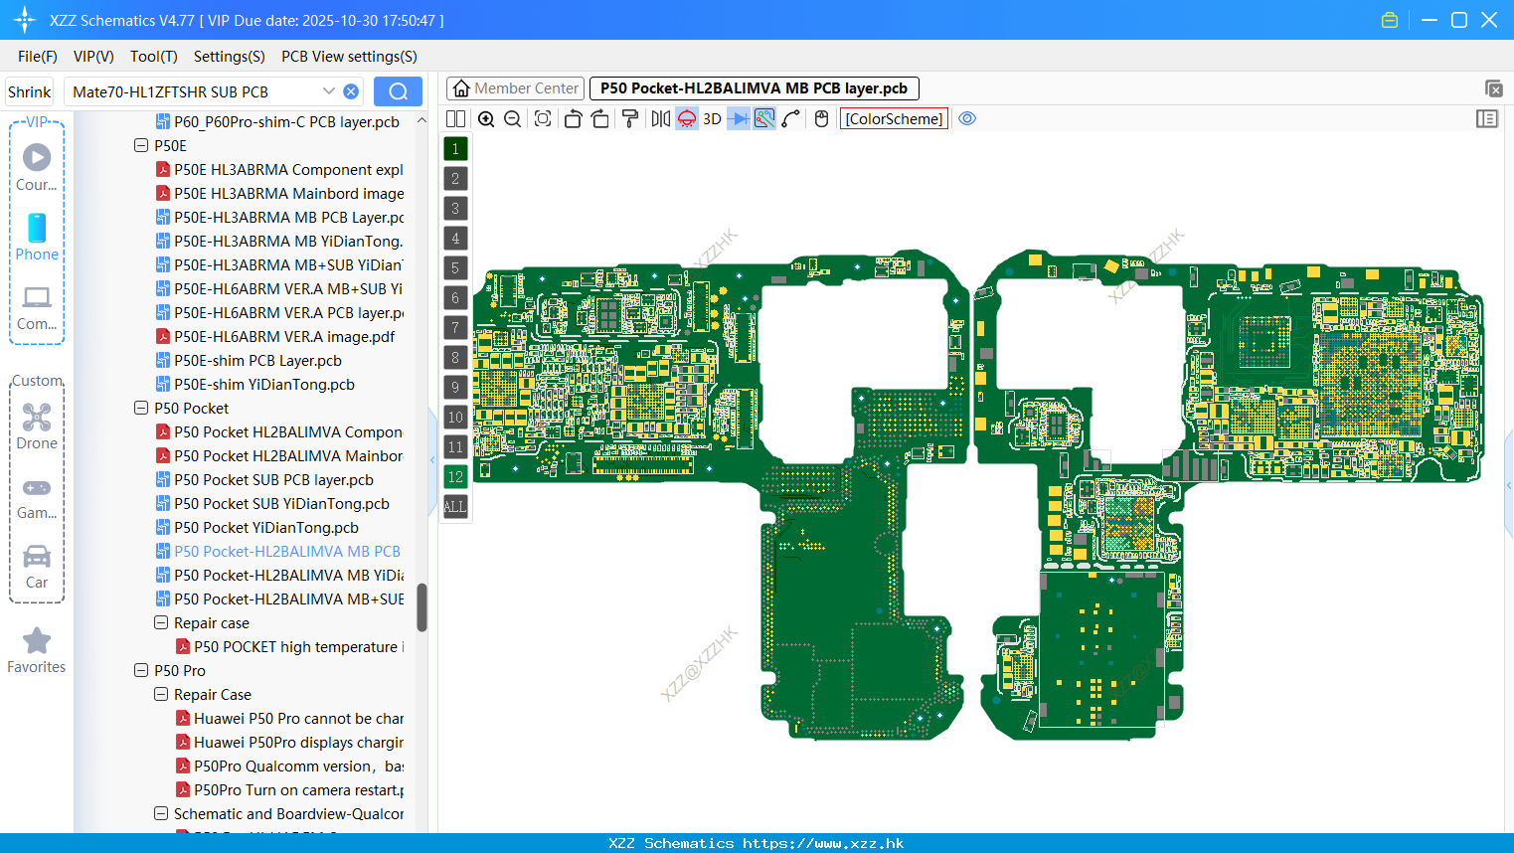This screenshot has width=1514, height=853.
Task: Collapse the P50 Pro Repair Case node
Action: coord(161,694)
